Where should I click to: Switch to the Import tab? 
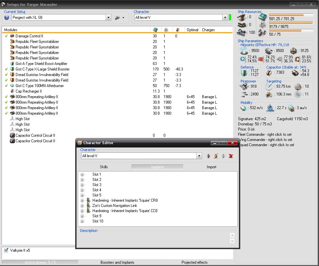(x=211, y=167)
